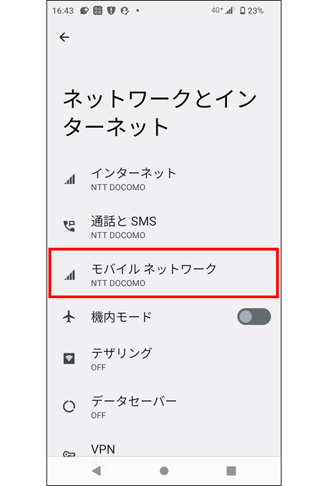Image resolution: width=334 pixels, height=486 pixels.
Task: Toggle the 機内モード switch on
Action: coord(254,317)
